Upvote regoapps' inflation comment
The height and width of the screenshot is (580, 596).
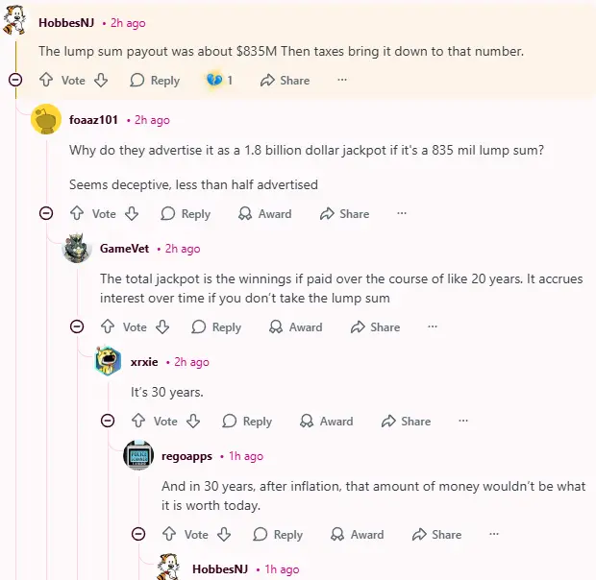click(x=169, y=535)
